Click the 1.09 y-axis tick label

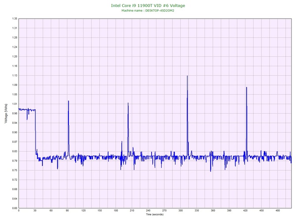[x=15, y=85]
